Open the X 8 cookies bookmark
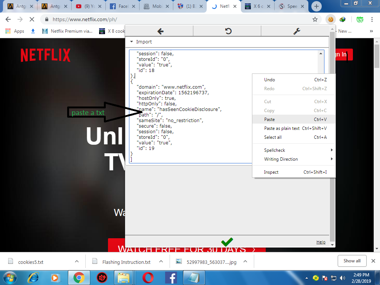The height and width of the screenshot is (285, 380). [x=112, y=31]
